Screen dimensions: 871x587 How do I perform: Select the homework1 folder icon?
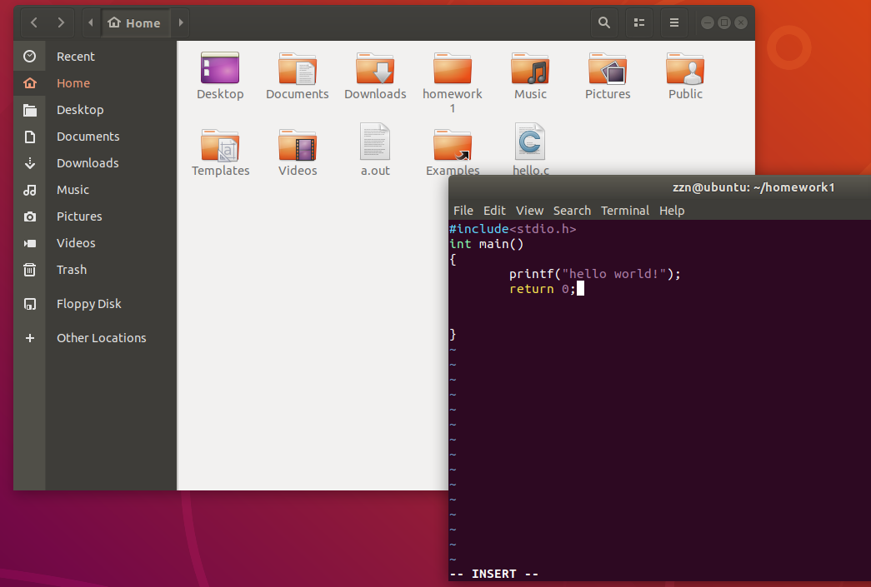pos(453,68)
